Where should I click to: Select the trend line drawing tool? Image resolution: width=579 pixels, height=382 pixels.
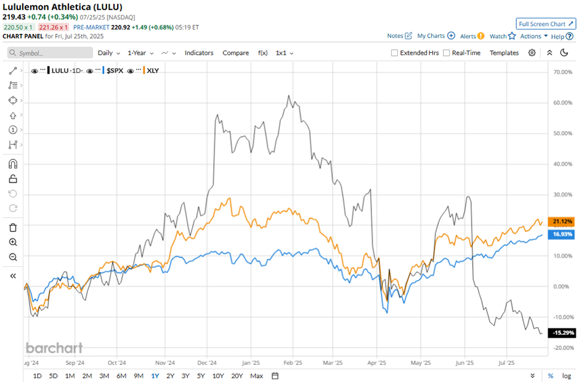pyautogui.click(x=13, y=71)
